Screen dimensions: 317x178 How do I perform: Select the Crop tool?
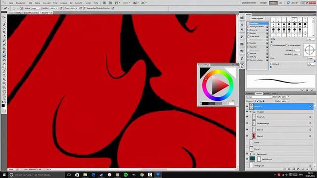pos(4,33)
